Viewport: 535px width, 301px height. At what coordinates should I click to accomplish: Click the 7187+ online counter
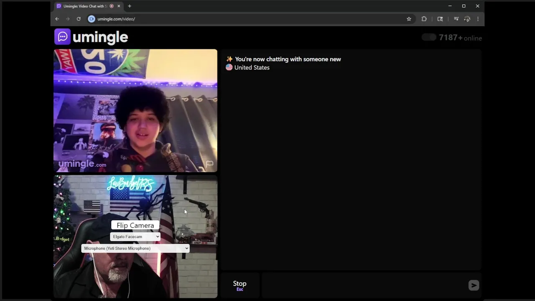pos(460,38)
